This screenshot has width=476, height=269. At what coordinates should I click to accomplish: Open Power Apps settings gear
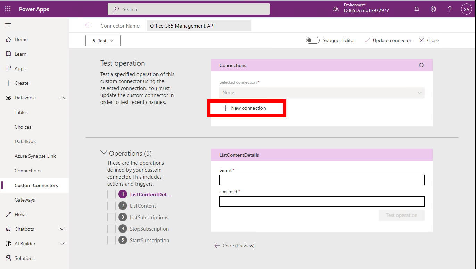(433, 9)
